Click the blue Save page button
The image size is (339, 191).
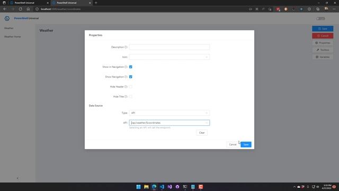click(x=323, y=29)
